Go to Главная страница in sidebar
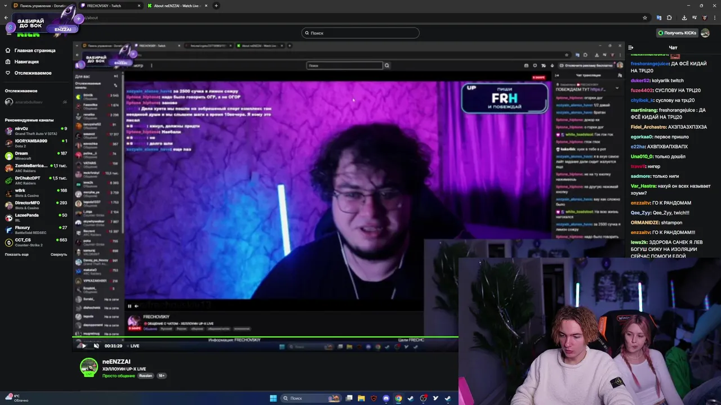 click(x=30, y=51)
